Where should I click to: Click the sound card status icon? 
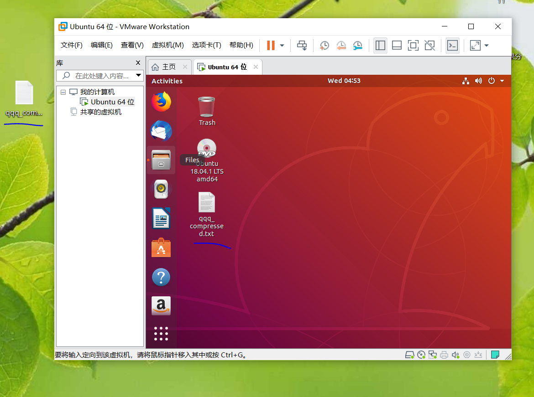pos(455,355)
